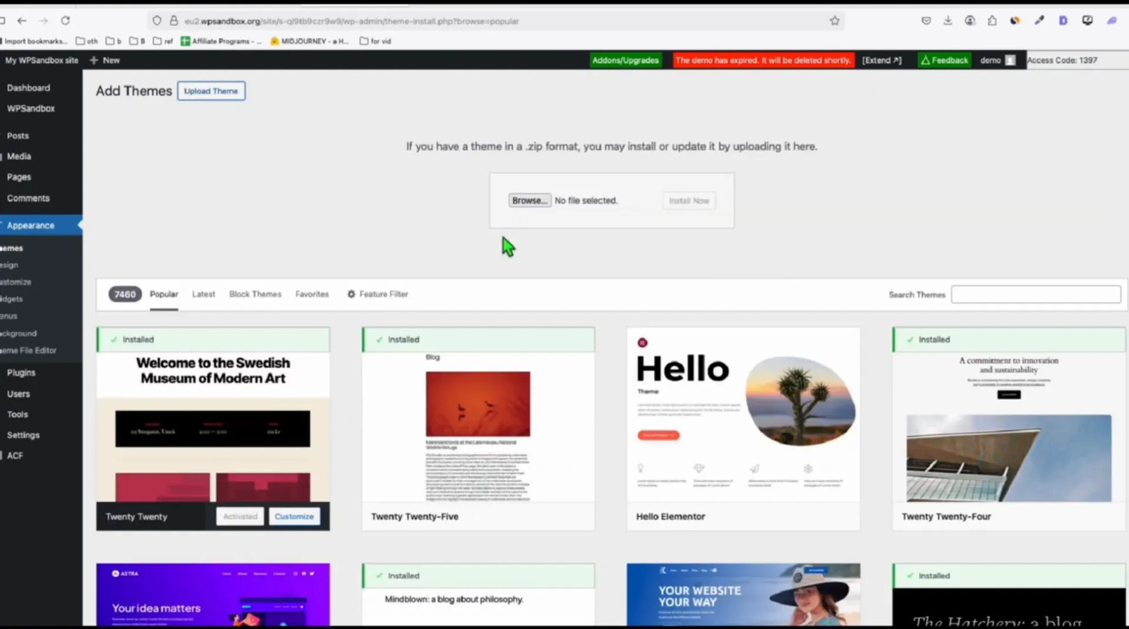Bookmark this page with the star icon
1129x629 pixels.
coord(835,21)
